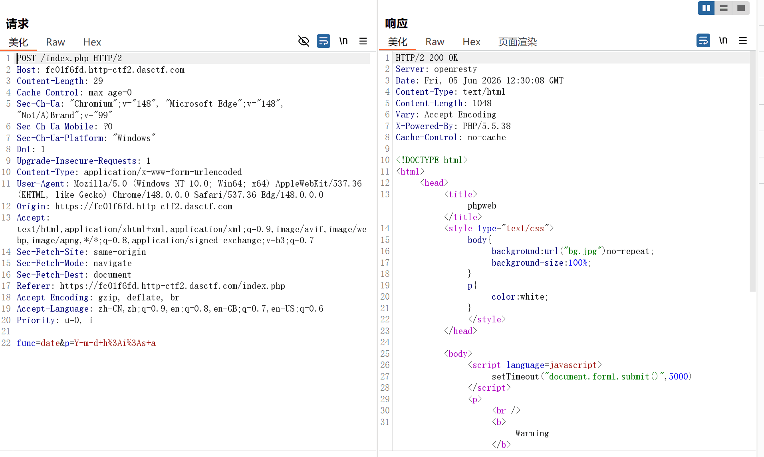The width and height of the screenshot is (764, 457).
Task: Open request panel hamburger options menu
Action: pyautogui.click(x=363, y=41)
